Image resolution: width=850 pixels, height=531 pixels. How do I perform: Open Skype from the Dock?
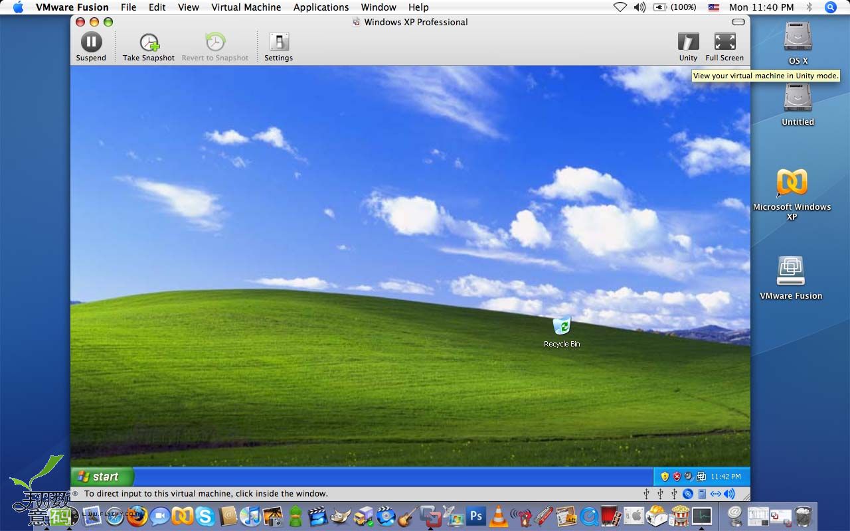205,516
